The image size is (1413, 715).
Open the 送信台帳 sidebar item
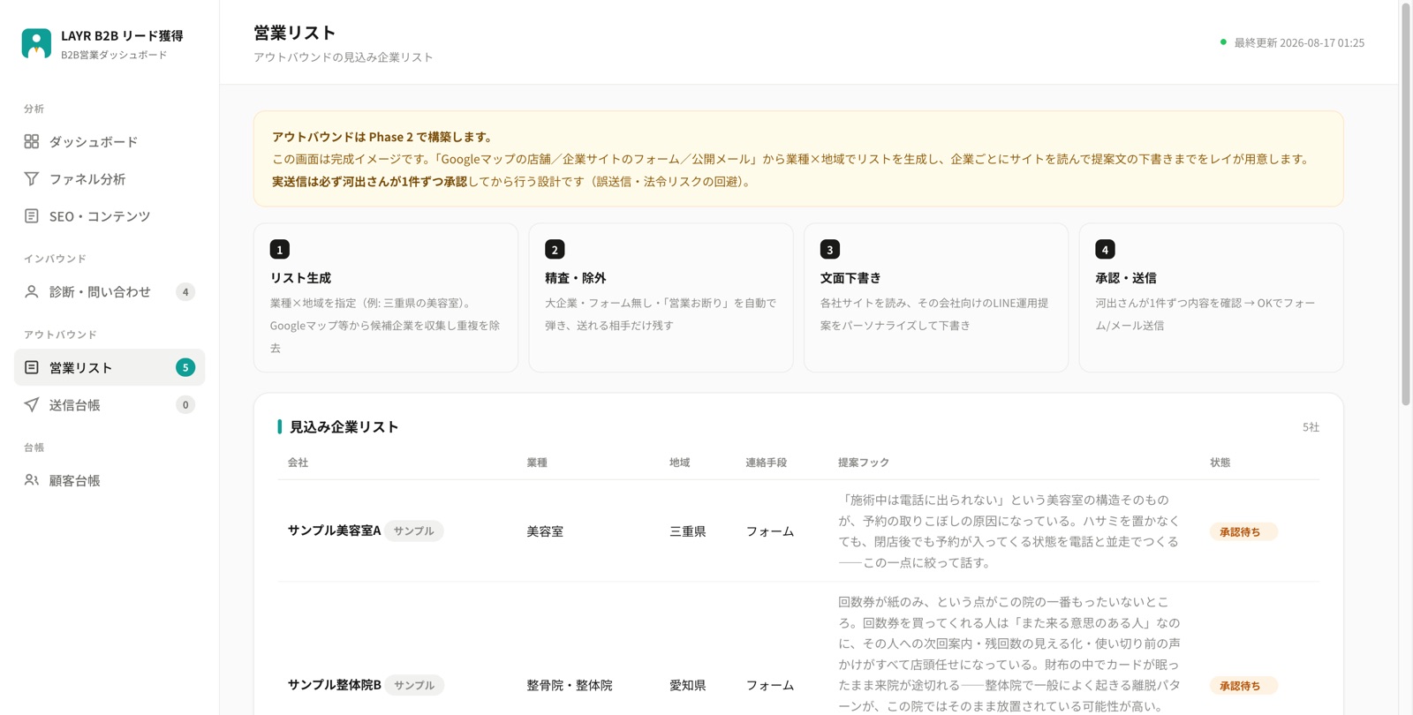tap(110, 404)
